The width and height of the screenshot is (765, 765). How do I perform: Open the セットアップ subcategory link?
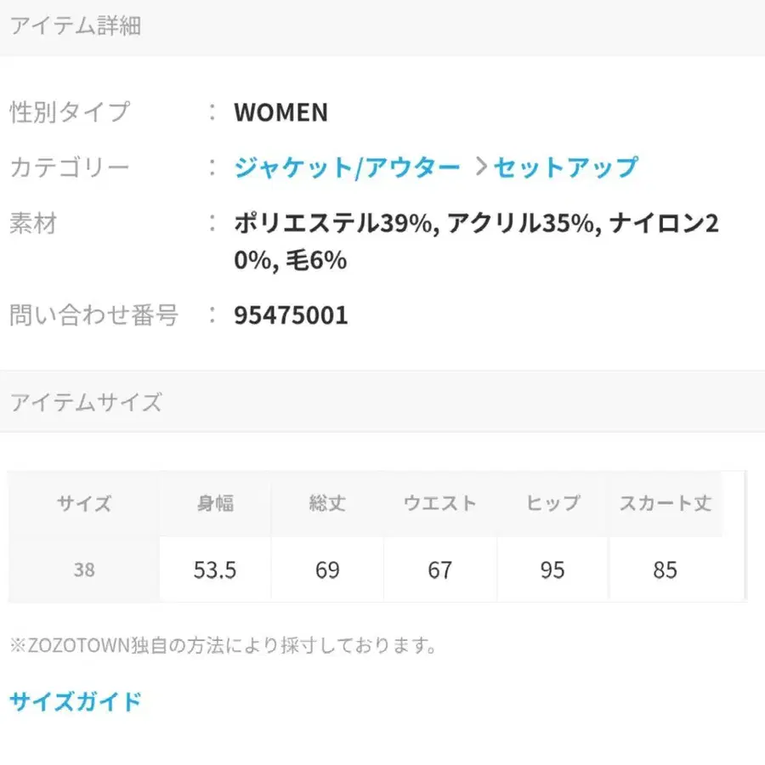(565, 167)
